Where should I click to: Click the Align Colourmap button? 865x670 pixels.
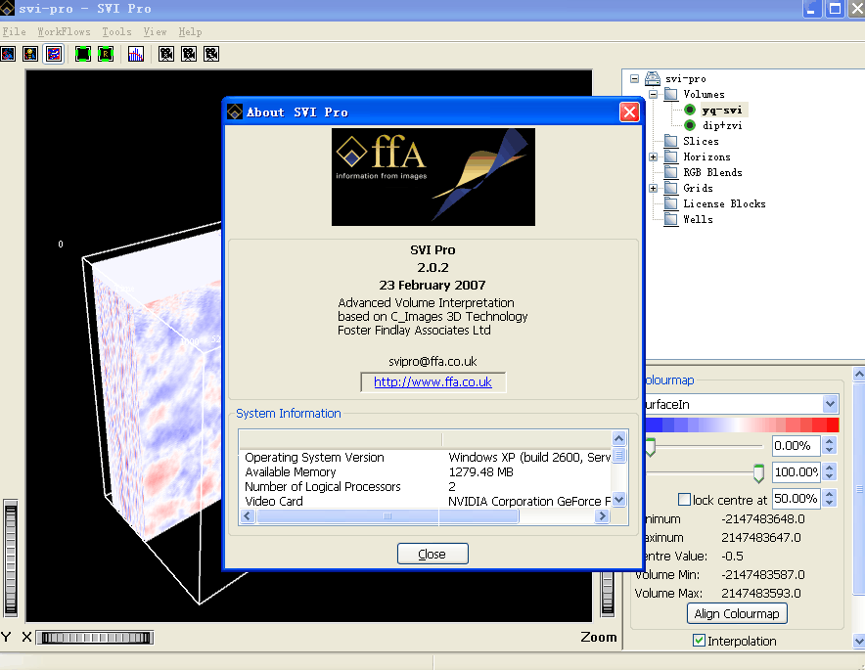click(x=737, y=613)
